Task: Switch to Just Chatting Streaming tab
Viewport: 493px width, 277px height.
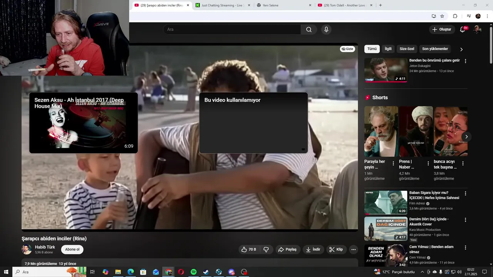Action: coord(223,5)
